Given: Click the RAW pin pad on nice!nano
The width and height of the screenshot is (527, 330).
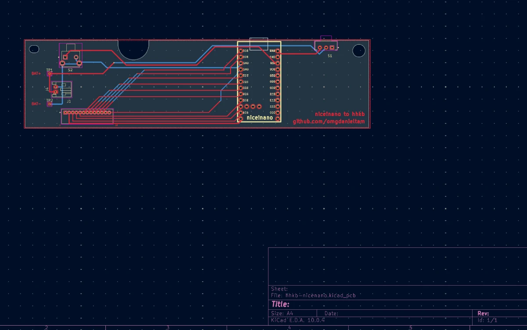Looking at the screenshot, I should (x=278, y=51).
